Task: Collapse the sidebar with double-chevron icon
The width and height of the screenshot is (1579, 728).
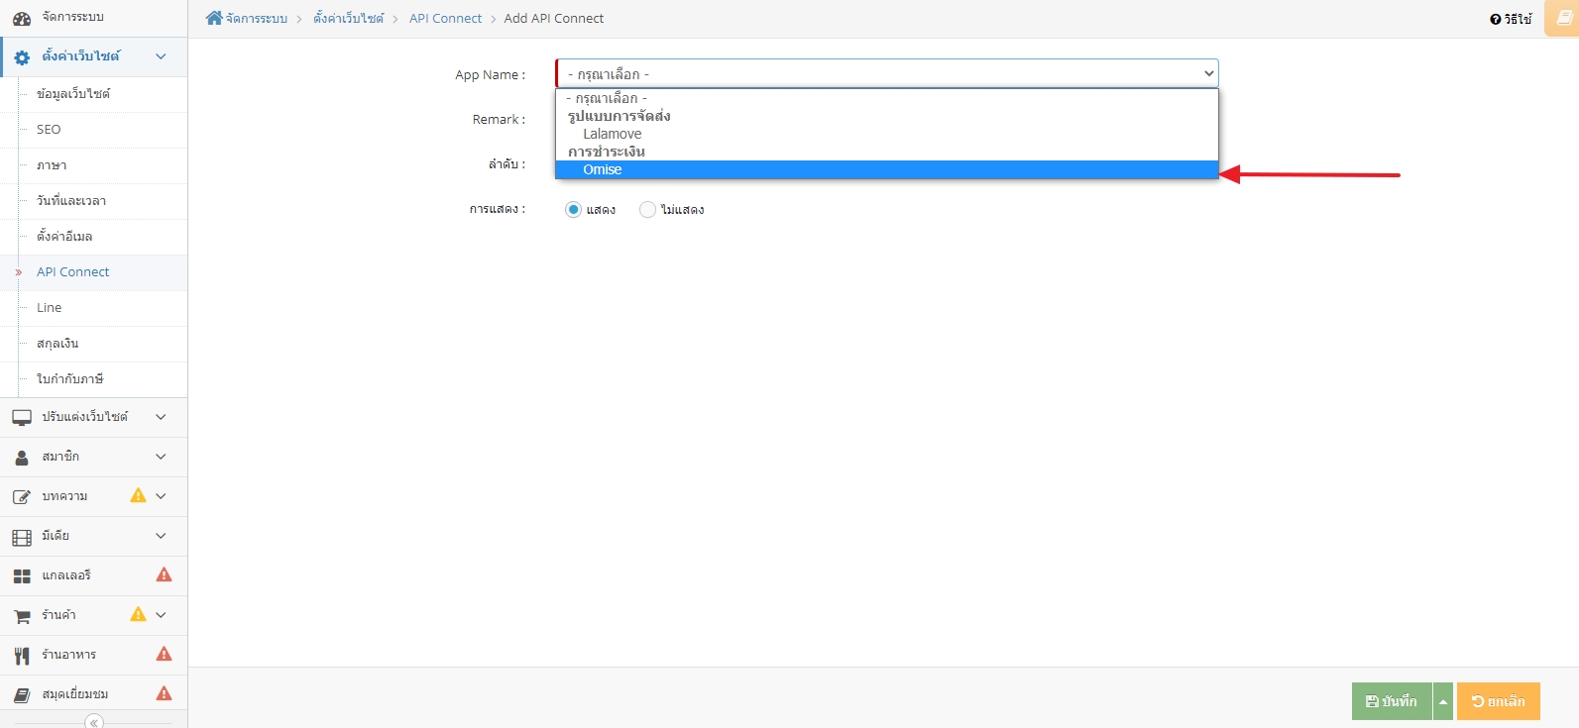Action: point(94,722)
